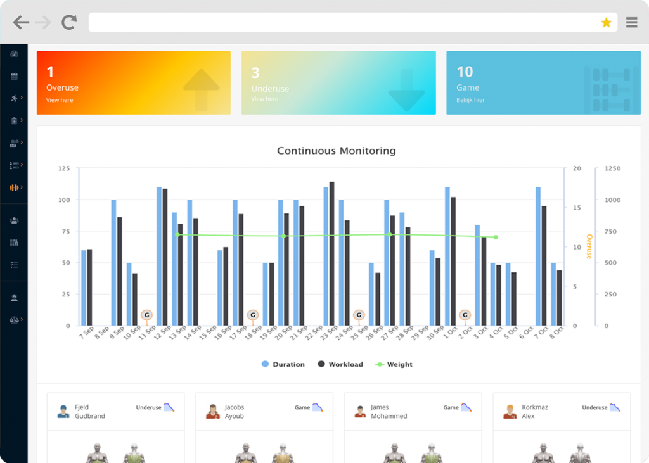The image size is (649, 463).
Task: Open the dashboard gauge icon in the sidebar
Action: (x=13, y=53)
